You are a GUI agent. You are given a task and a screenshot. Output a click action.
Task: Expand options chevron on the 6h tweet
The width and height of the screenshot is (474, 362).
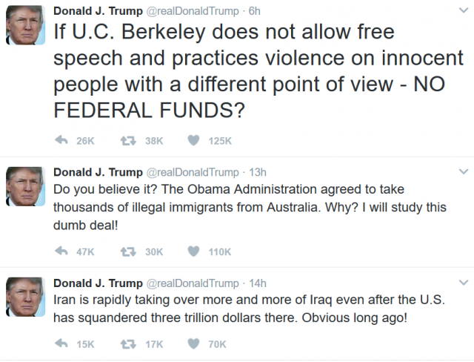coord(463,10)
